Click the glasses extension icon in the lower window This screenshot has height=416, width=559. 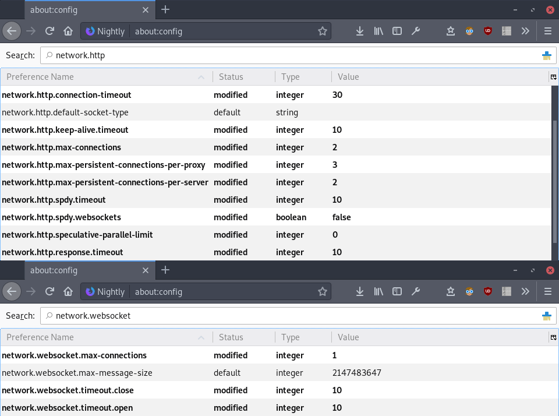(469, 291)
